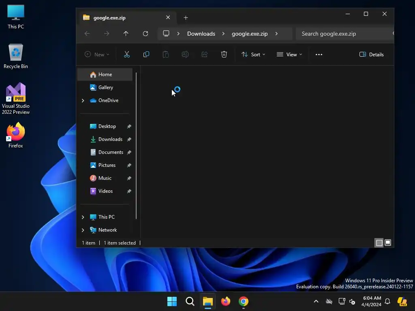
Task: Switch to details list view icon in status bar
Action: pos(379,243)
